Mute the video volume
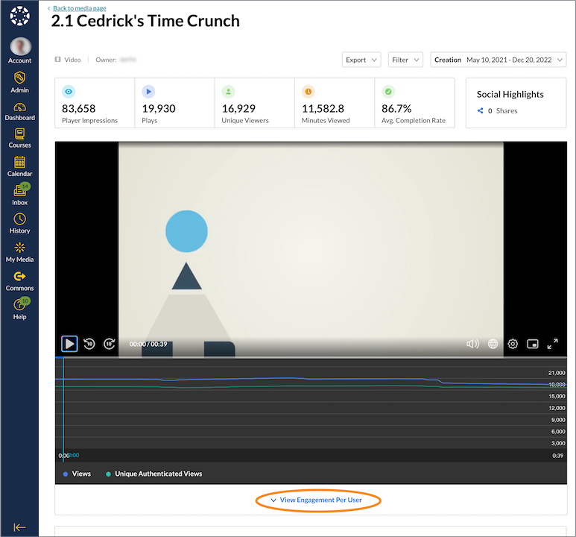576x537 pixels. (472, 344)
